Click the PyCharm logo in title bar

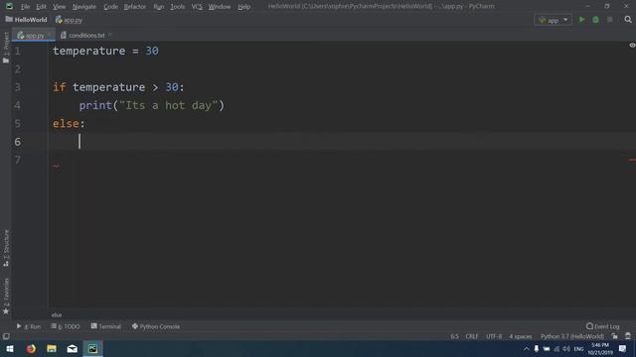[9, 6]
